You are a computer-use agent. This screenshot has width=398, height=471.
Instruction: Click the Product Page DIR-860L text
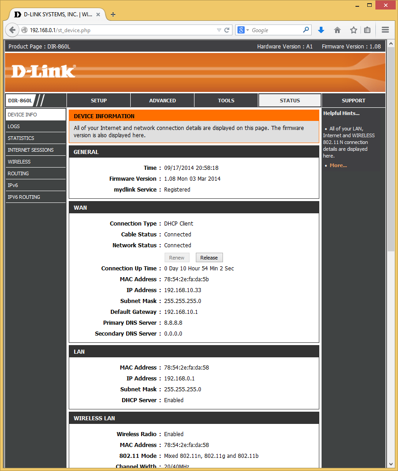click(x=39, y=46)
